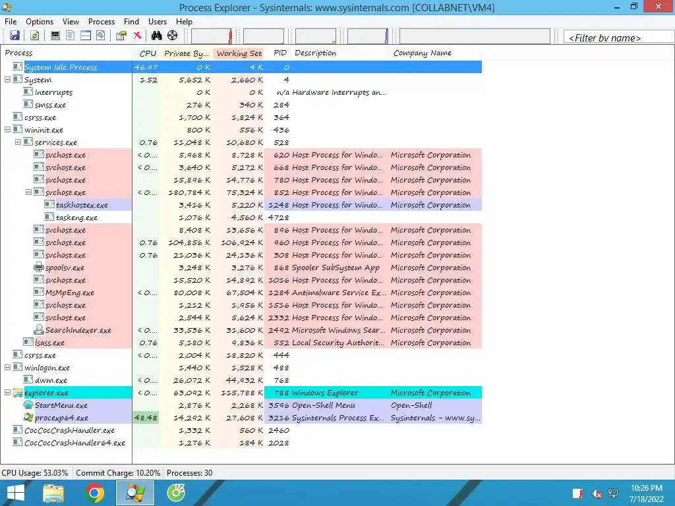Collapse the wininit.exe tree node
Viewport: 675px width, 506px height.
[7, 130]
